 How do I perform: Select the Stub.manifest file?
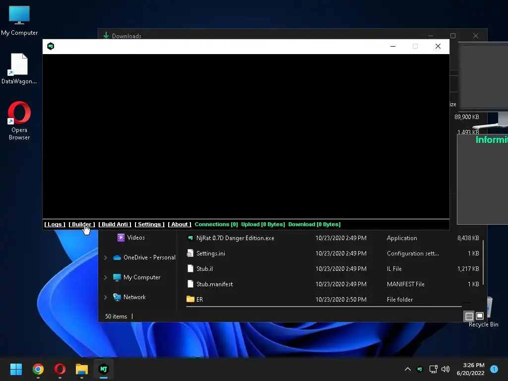214,284
